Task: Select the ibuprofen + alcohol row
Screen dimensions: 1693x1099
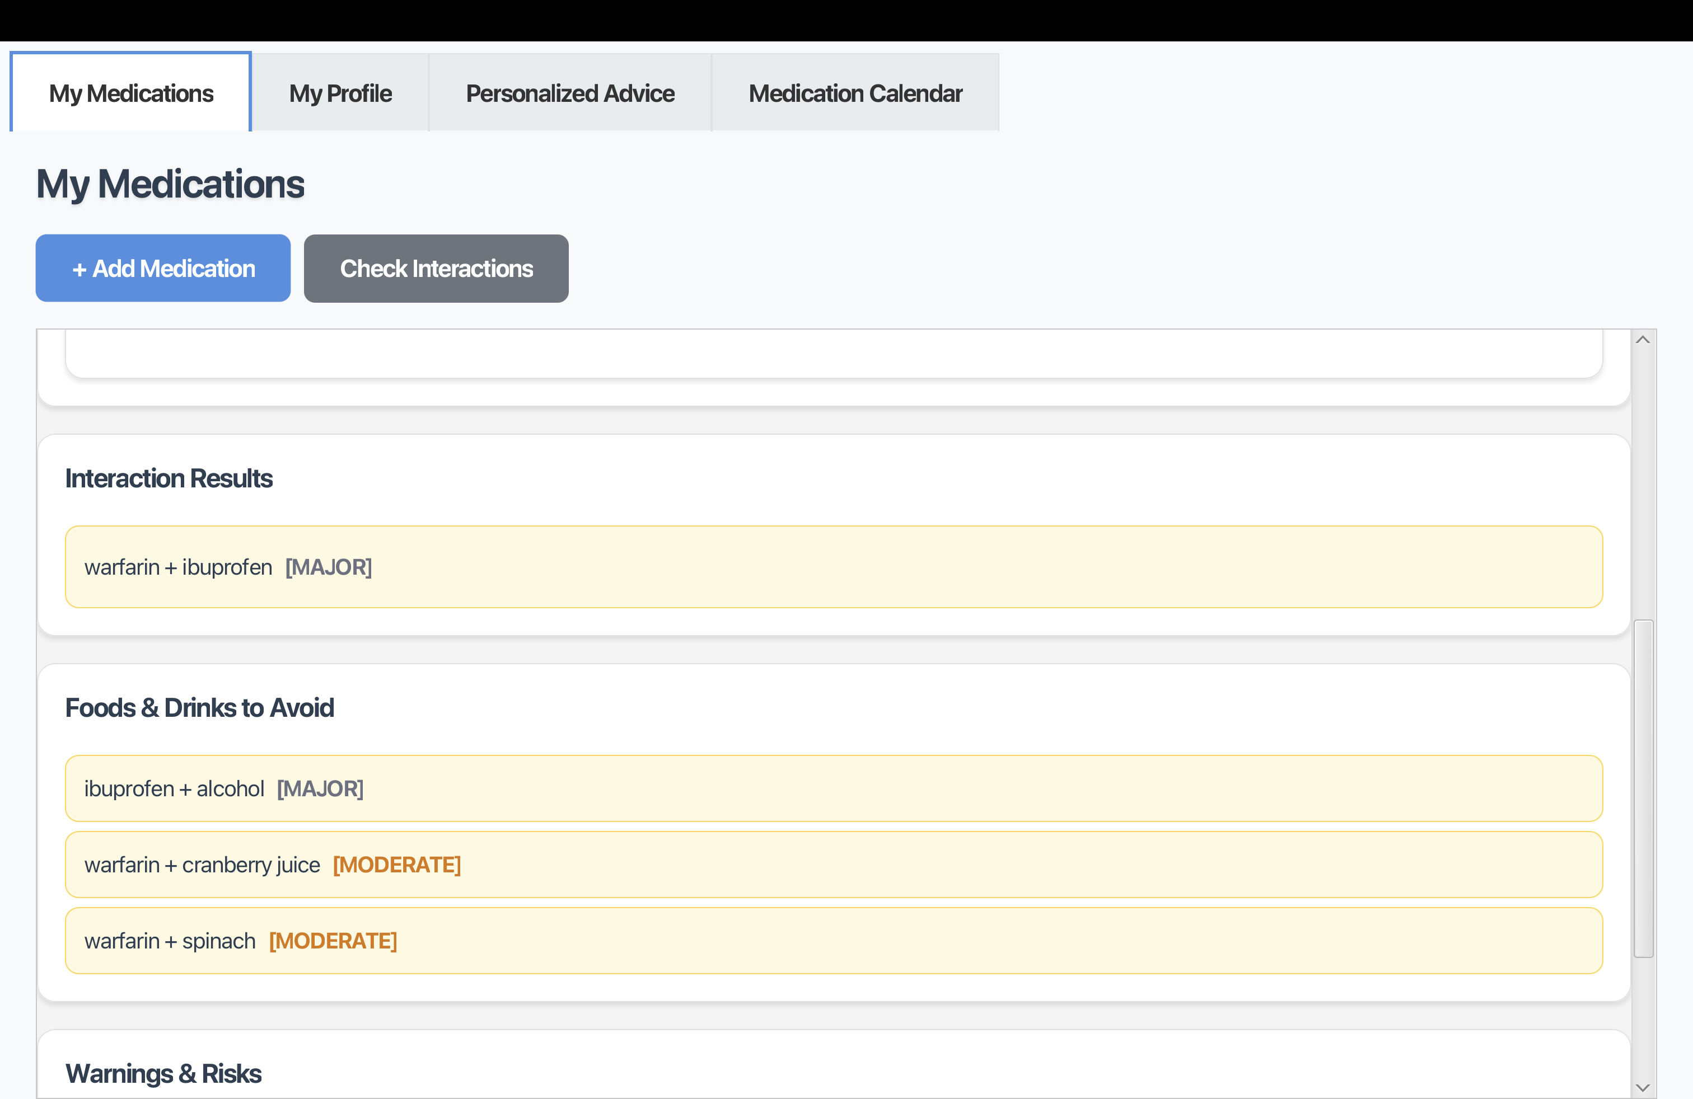Action: (833, 788)
